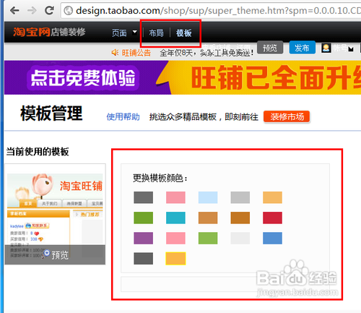
Task: Click the account avatar icon
Action: (326, 48)
